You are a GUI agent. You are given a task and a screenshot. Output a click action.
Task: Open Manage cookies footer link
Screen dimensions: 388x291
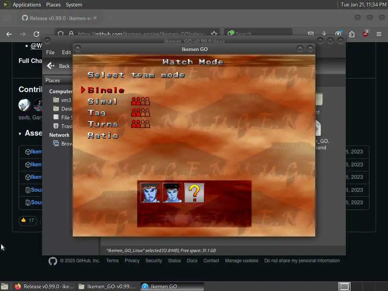coord(241,261)
